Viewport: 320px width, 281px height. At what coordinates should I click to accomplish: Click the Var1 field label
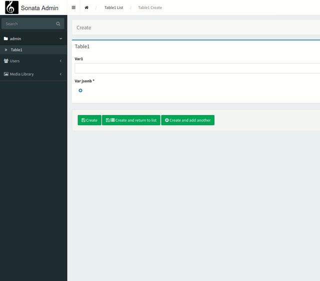tap(79, 59)
